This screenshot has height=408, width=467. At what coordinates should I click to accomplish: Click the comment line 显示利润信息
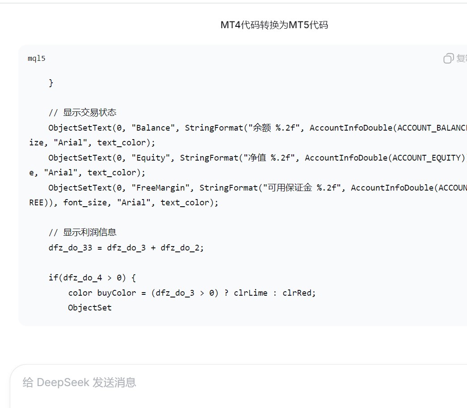[83, 232]
